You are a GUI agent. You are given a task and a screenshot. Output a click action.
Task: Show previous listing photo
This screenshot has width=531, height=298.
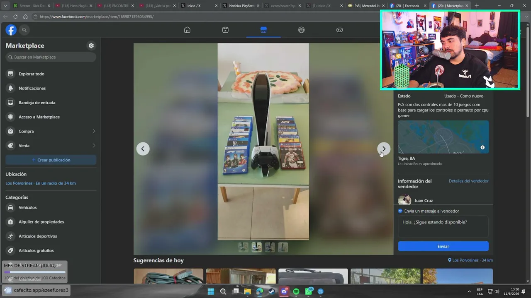click(143, 149)
